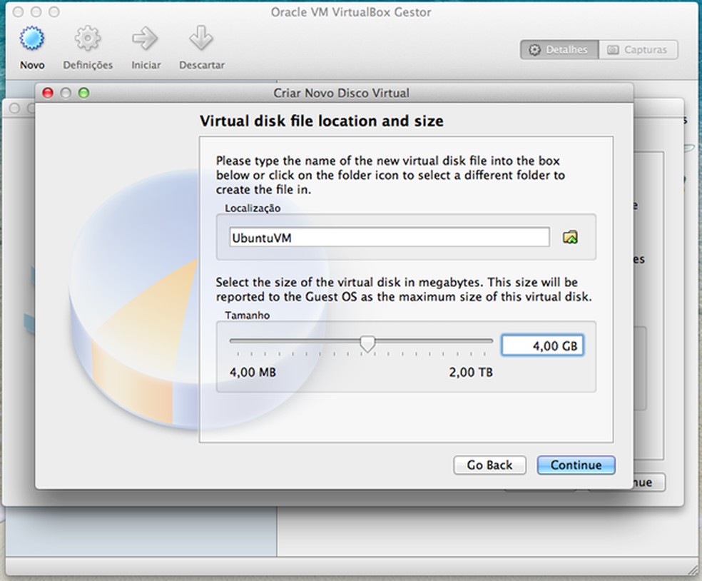Click the Oracle VM VirtualBox Gestor title bar
The image size is (702, 581).
(x=351, y=12)
